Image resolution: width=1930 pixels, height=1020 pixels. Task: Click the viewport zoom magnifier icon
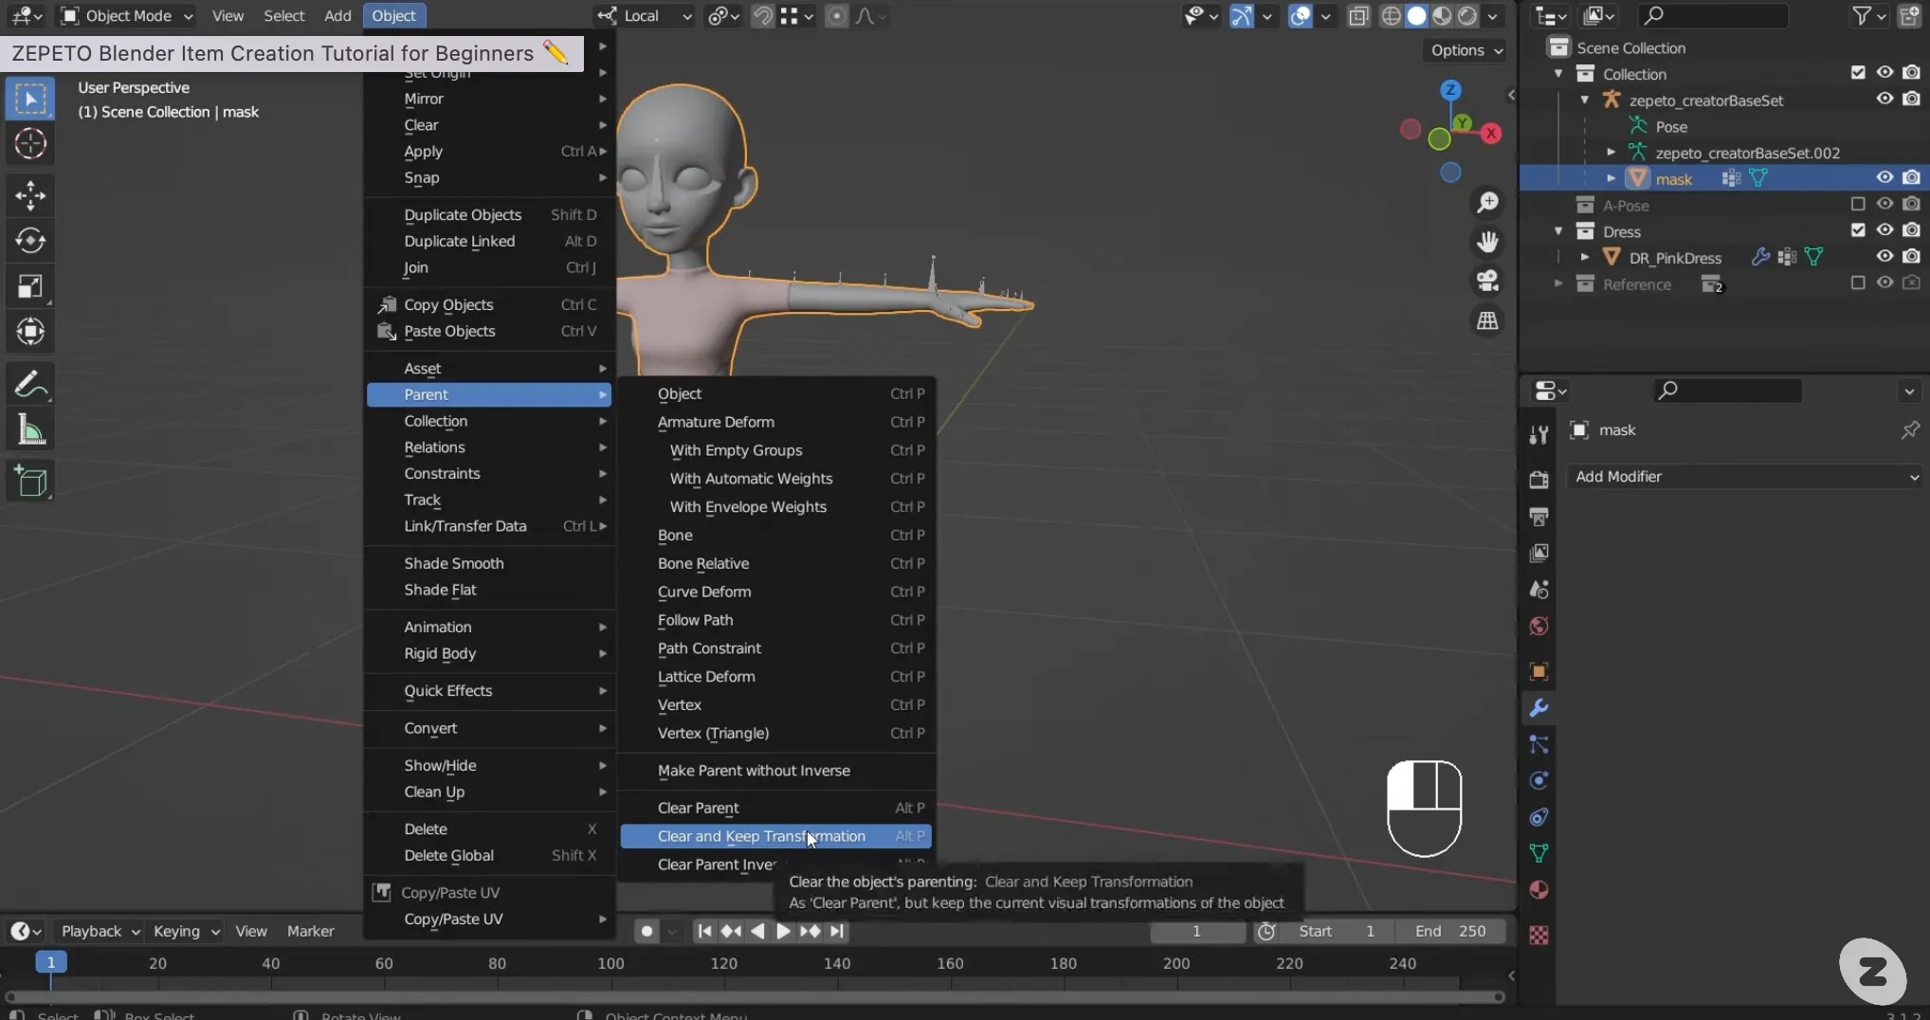[x=1487, y=203]
